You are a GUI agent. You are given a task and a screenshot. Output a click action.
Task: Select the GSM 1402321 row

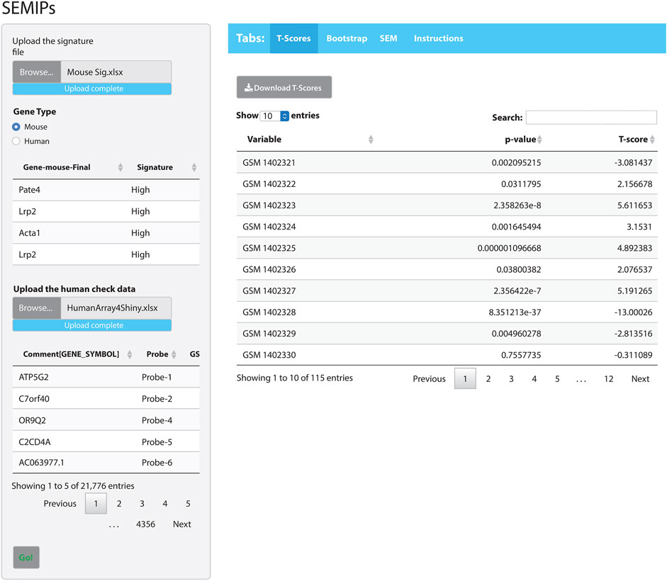447,162
